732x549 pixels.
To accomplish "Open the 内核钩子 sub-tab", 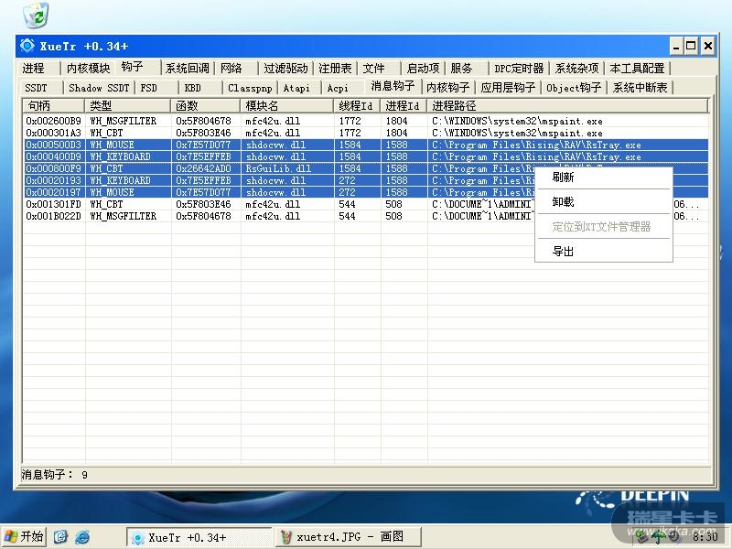I will 447,88.
